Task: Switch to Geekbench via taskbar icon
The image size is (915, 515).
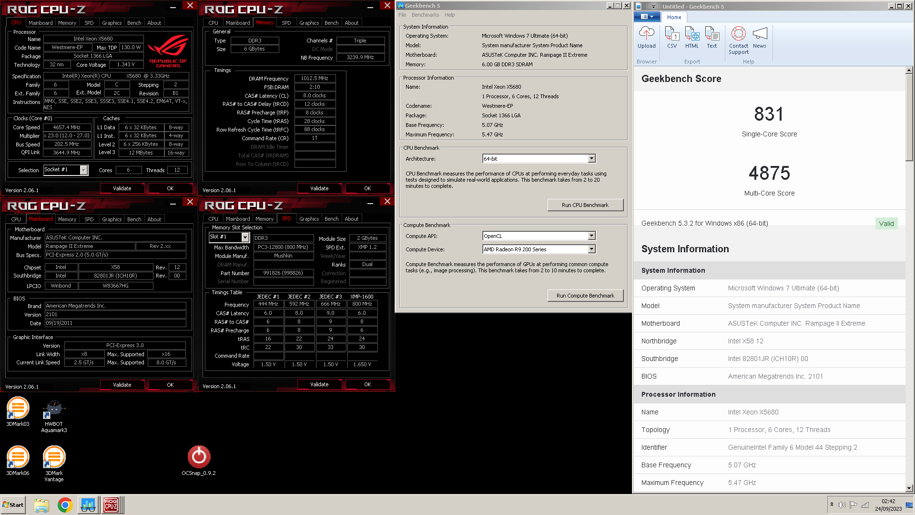Action: [x=88, y=505]
